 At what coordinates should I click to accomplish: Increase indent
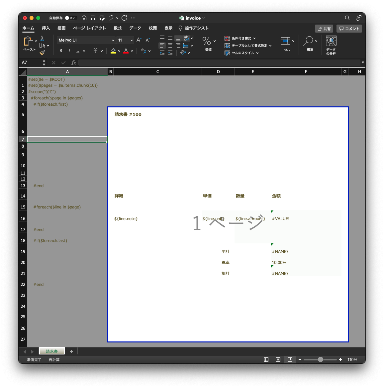point(170,53)
